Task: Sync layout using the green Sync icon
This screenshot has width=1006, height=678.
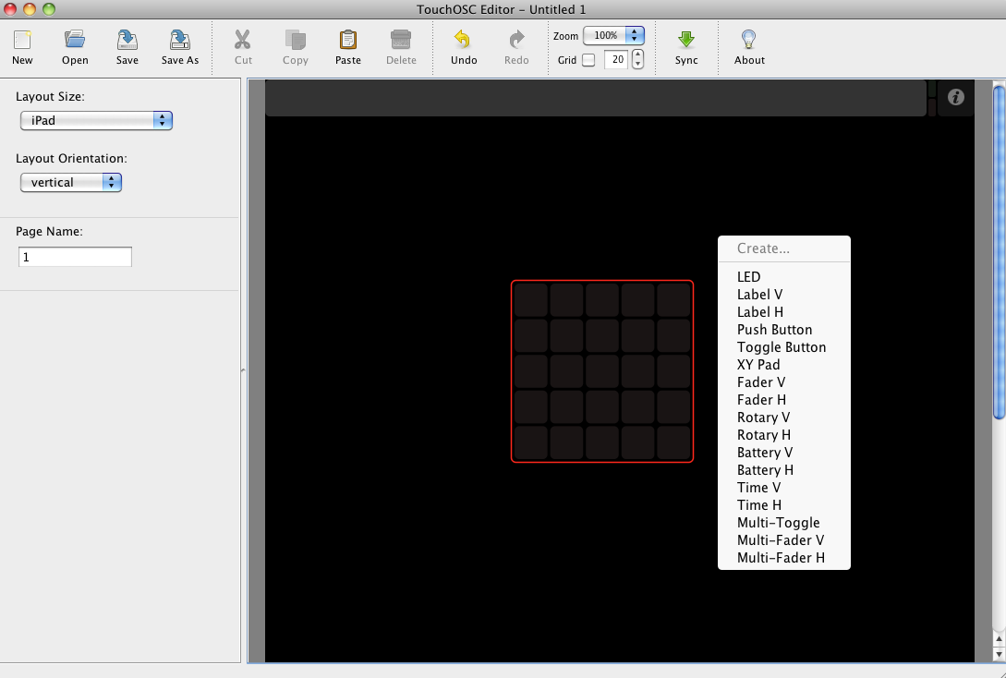Action: [x=686, y=40]
